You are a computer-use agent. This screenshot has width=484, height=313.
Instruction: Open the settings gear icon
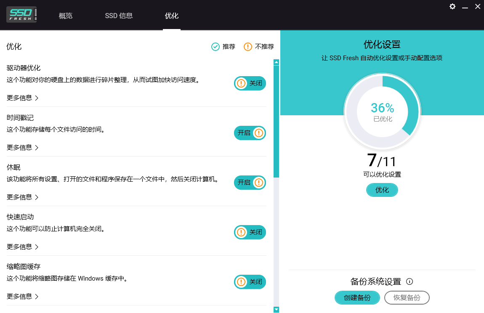452,7
